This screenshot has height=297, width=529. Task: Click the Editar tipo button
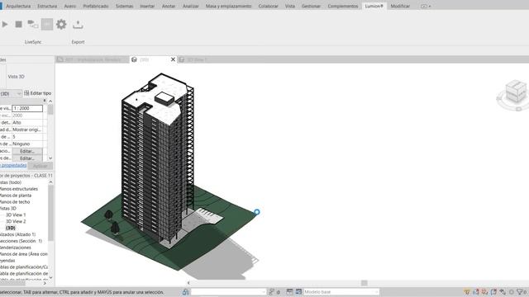point(38,93)
